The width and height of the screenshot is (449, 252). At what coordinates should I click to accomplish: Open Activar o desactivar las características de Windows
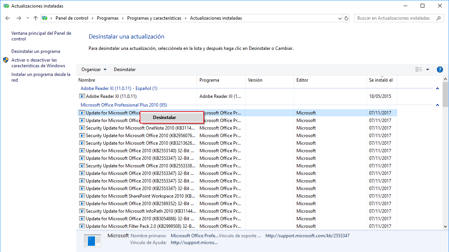38,63
